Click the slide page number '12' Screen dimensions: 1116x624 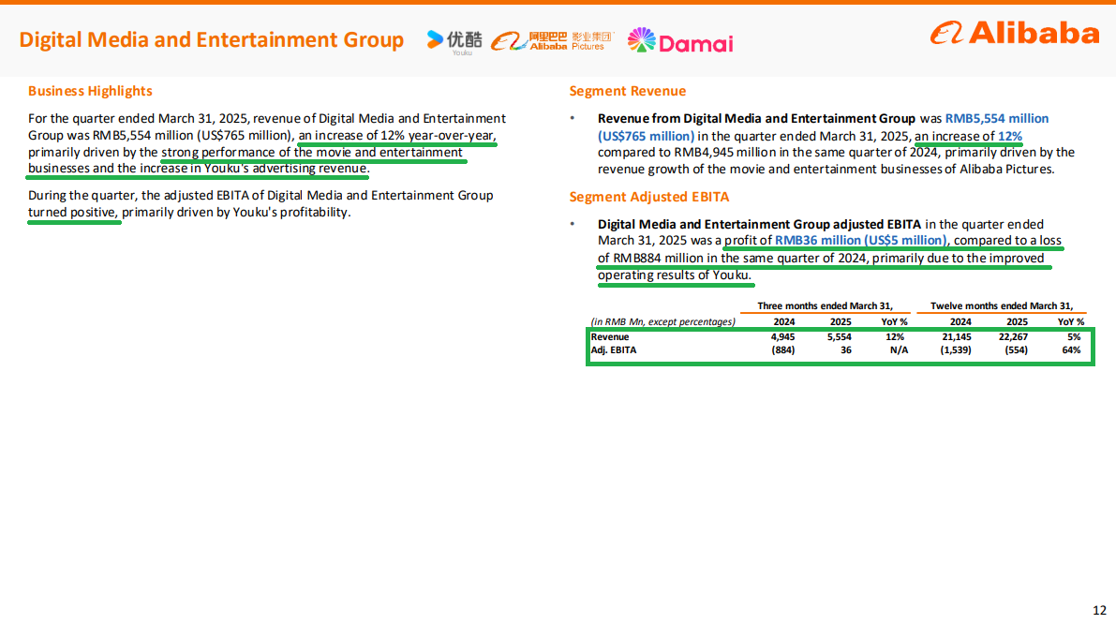1100,611
